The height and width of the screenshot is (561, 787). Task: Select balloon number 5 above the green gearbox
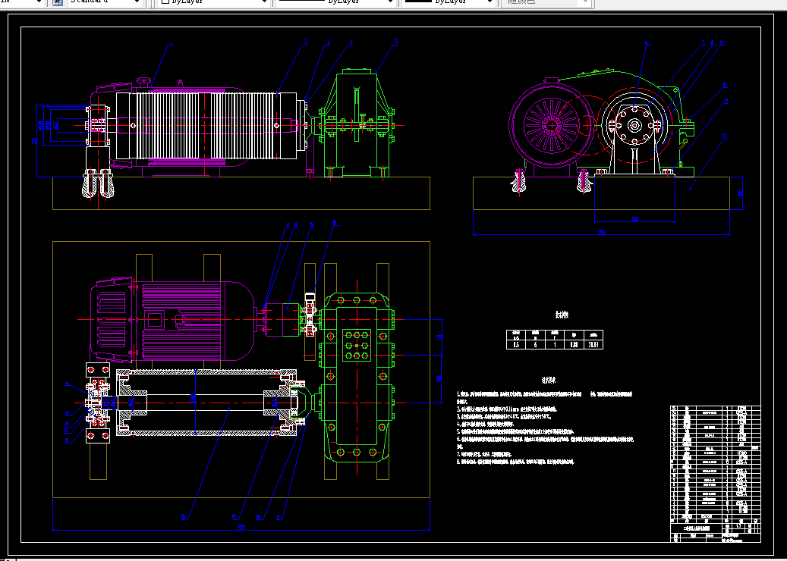pos(396,42)
